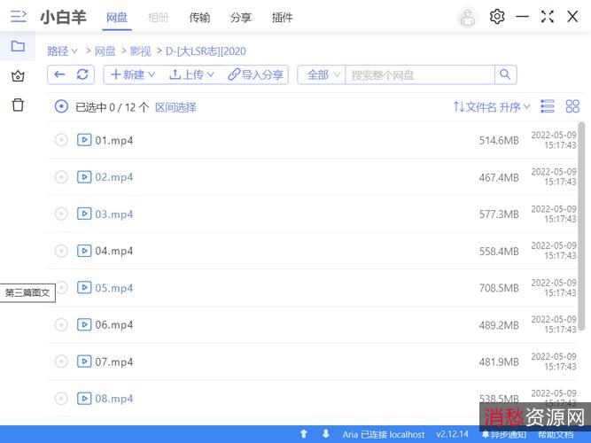591x443 pixels.
Task: Select the 04.mp4 row checkbox
Action: coord(61,251)
